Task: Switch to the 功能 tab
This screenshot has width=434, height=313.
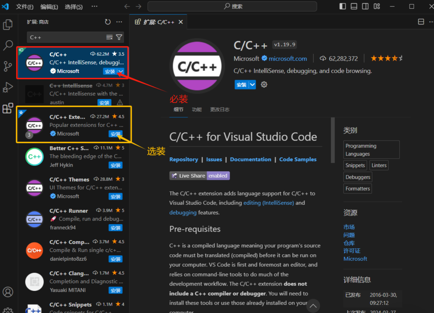Action: [x=197, y=109]
